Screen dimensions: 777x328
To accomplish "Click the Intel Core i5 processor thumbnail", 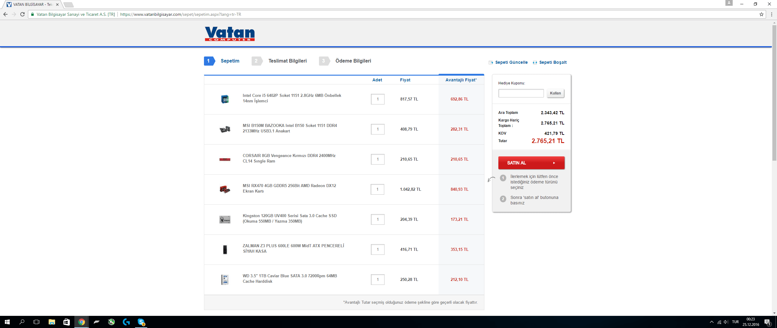I will 225,99.
